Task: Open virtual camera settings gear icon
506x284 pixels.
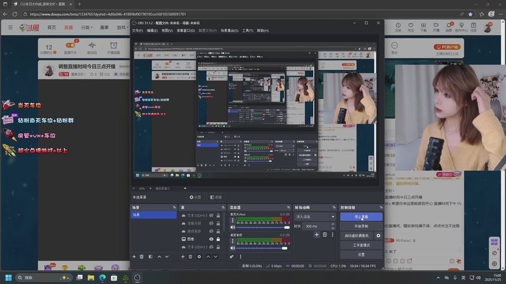Action: pos(378,235)
